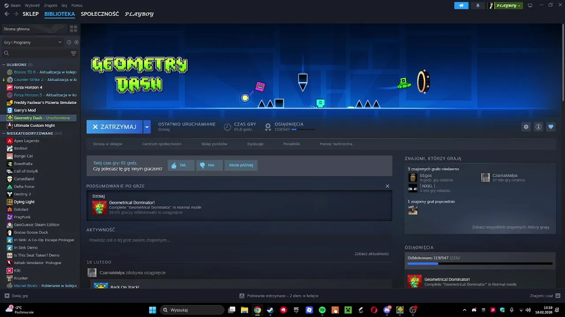Image resolution: width=565 pixels, height=317 pixels.
Task: Open Sklep punktów link
Action: coord(214,144)
